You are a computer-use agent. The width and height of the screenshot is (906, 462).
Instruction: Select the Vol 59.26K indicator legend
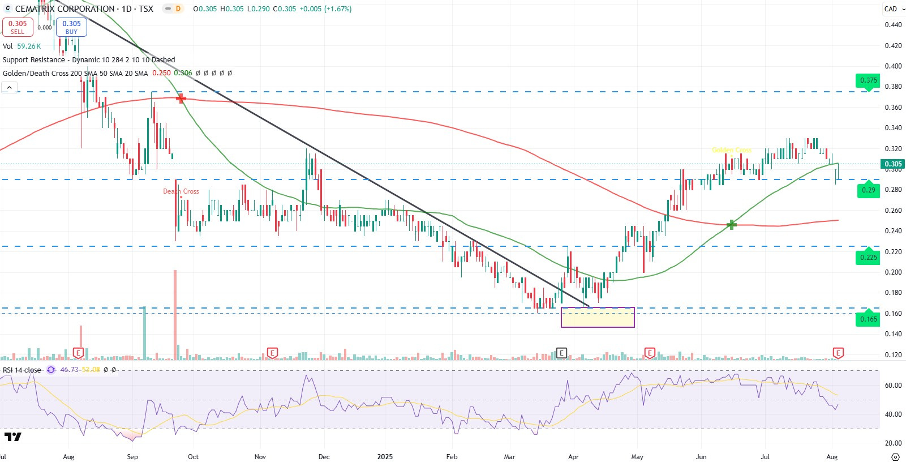click(x=22, y=46)
